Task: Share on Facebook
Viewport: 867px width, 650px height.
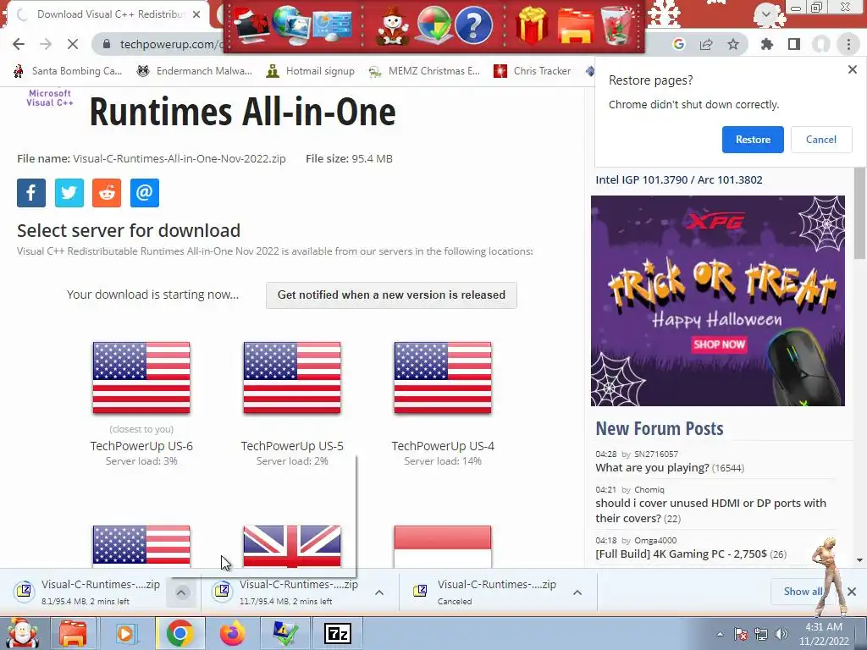Action: pyautogui.click(x=31, y=193)
